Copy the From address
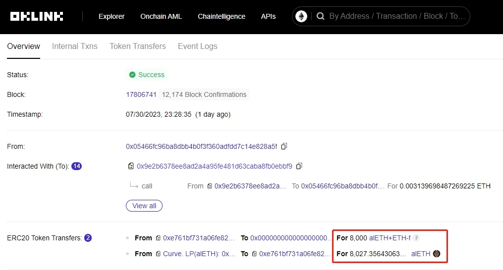The width and height of the screenshot is (503, 270). pyautogui.click(x=284, y=146)
